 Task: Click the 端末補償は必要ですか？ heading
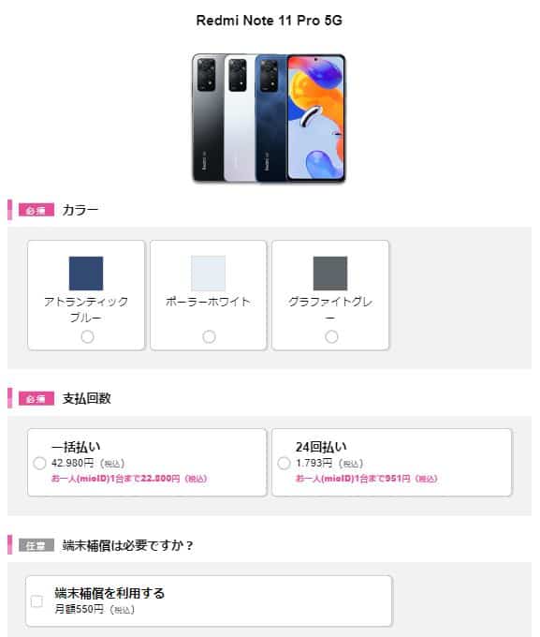pyautogui.click(x=128, y=545)
